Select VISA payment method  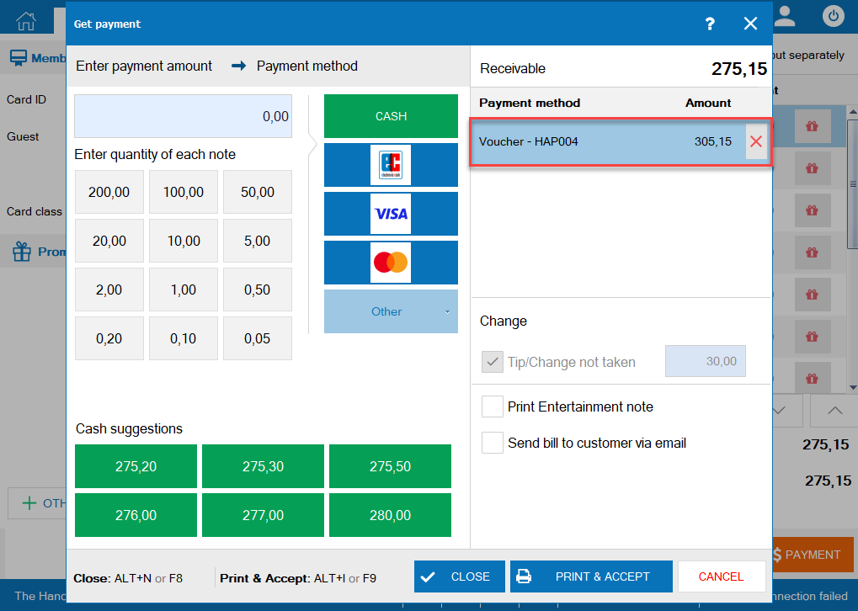391,213
